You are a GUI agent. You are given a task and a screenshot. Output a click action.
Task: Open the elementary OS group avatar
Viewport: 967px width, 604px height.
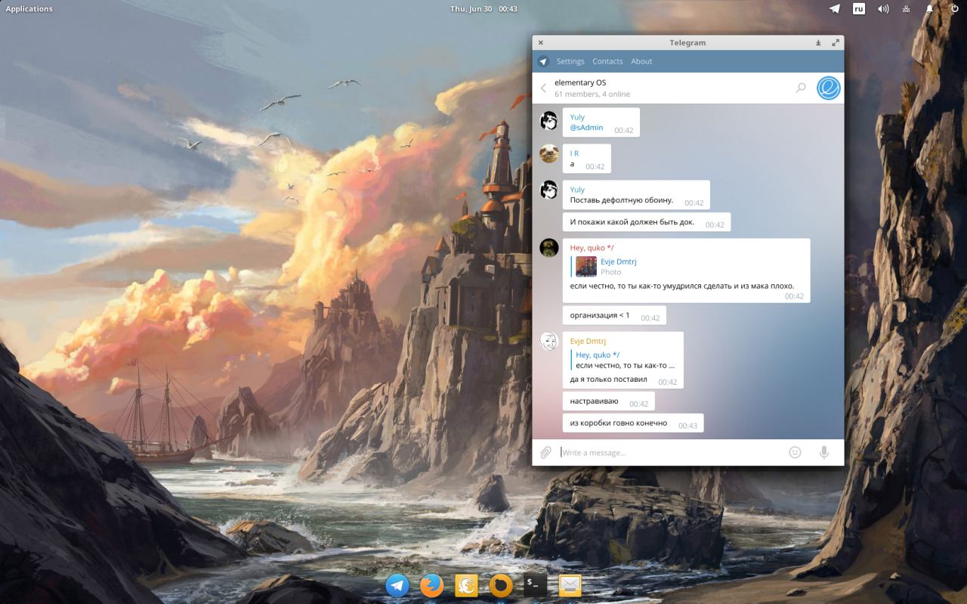[829, 88]
